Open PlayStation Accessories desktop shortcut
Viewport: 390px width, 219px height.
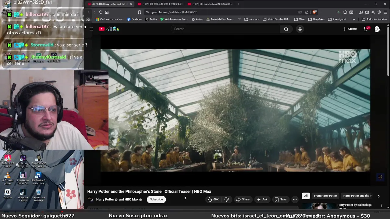point(38,179)
